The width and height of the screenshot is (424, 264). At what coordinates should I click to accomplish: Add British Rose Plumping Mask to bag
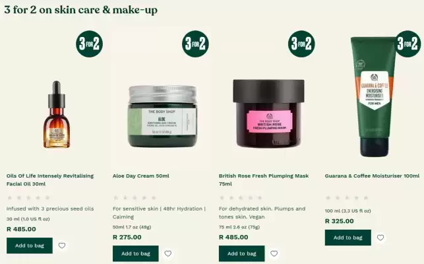(x=242, y=253)
